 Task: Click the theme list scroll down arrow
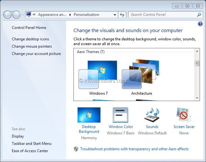(197, 98)
